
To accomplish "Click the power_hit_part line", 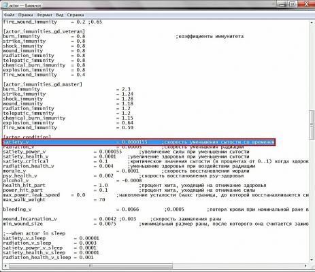I will pos(129,190).
